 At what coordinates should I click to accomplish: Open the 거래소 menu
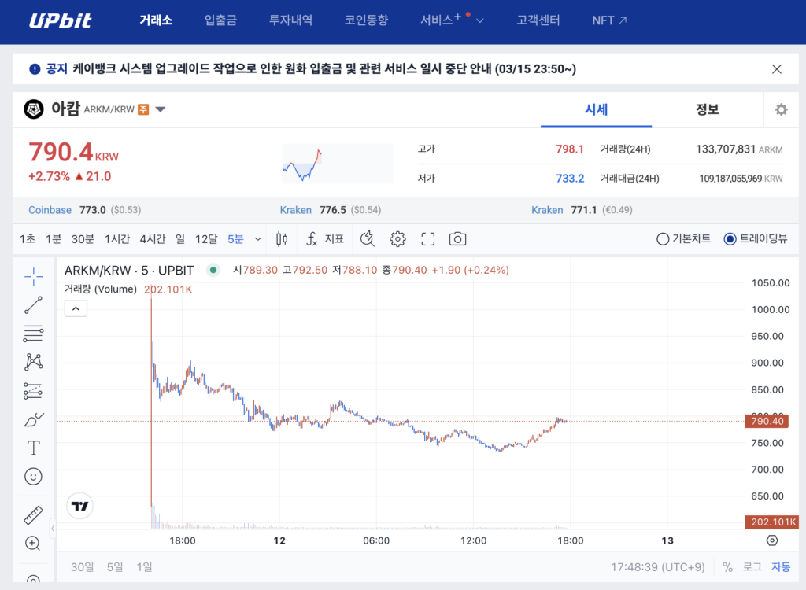[156, 20]
